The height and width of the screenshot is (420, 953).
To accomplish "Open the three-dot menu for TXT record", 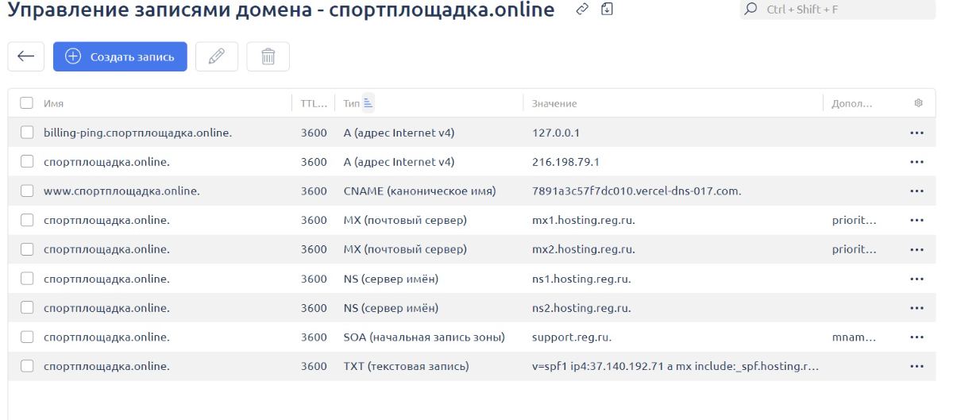I will pyautogui.click(x=918, y=366).
